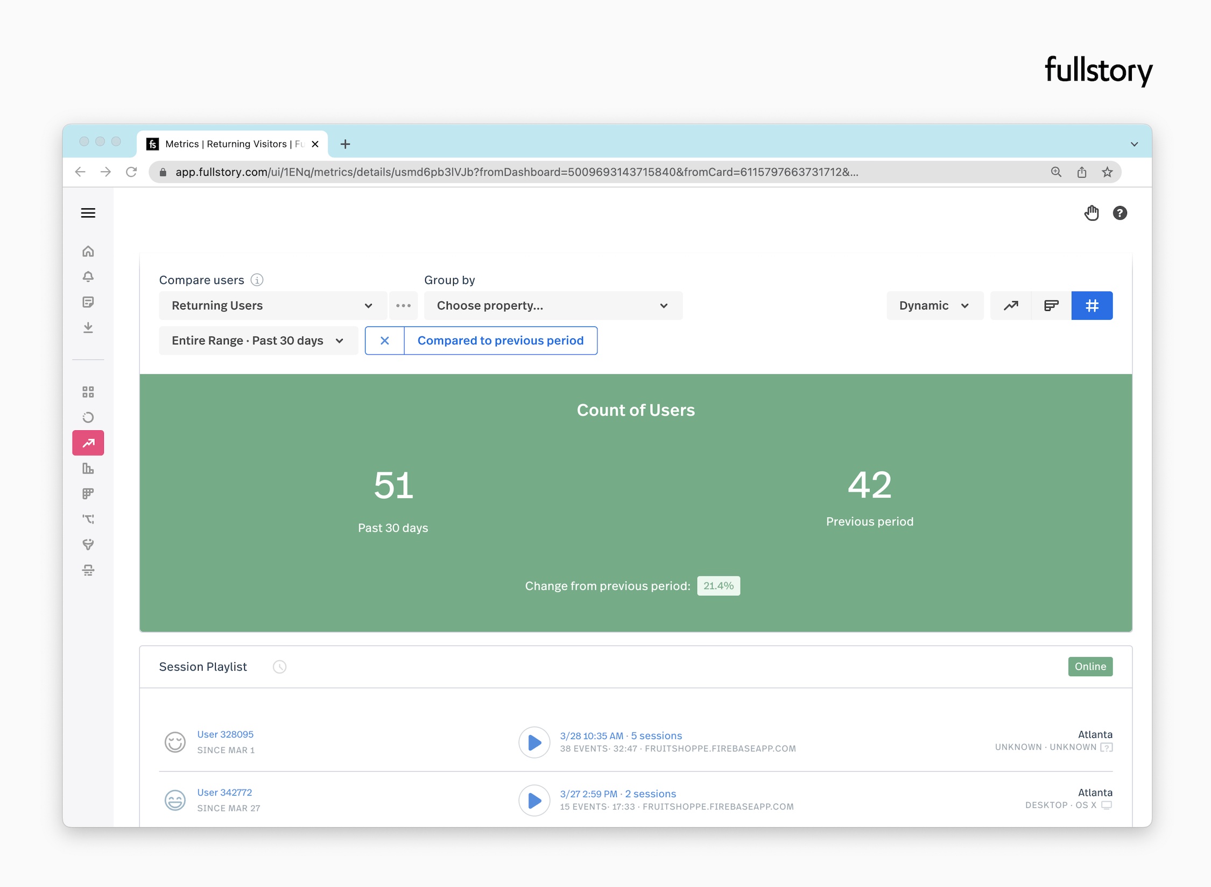Open a new browser tab
This screenshot has height=887, width=1211.
346,144
